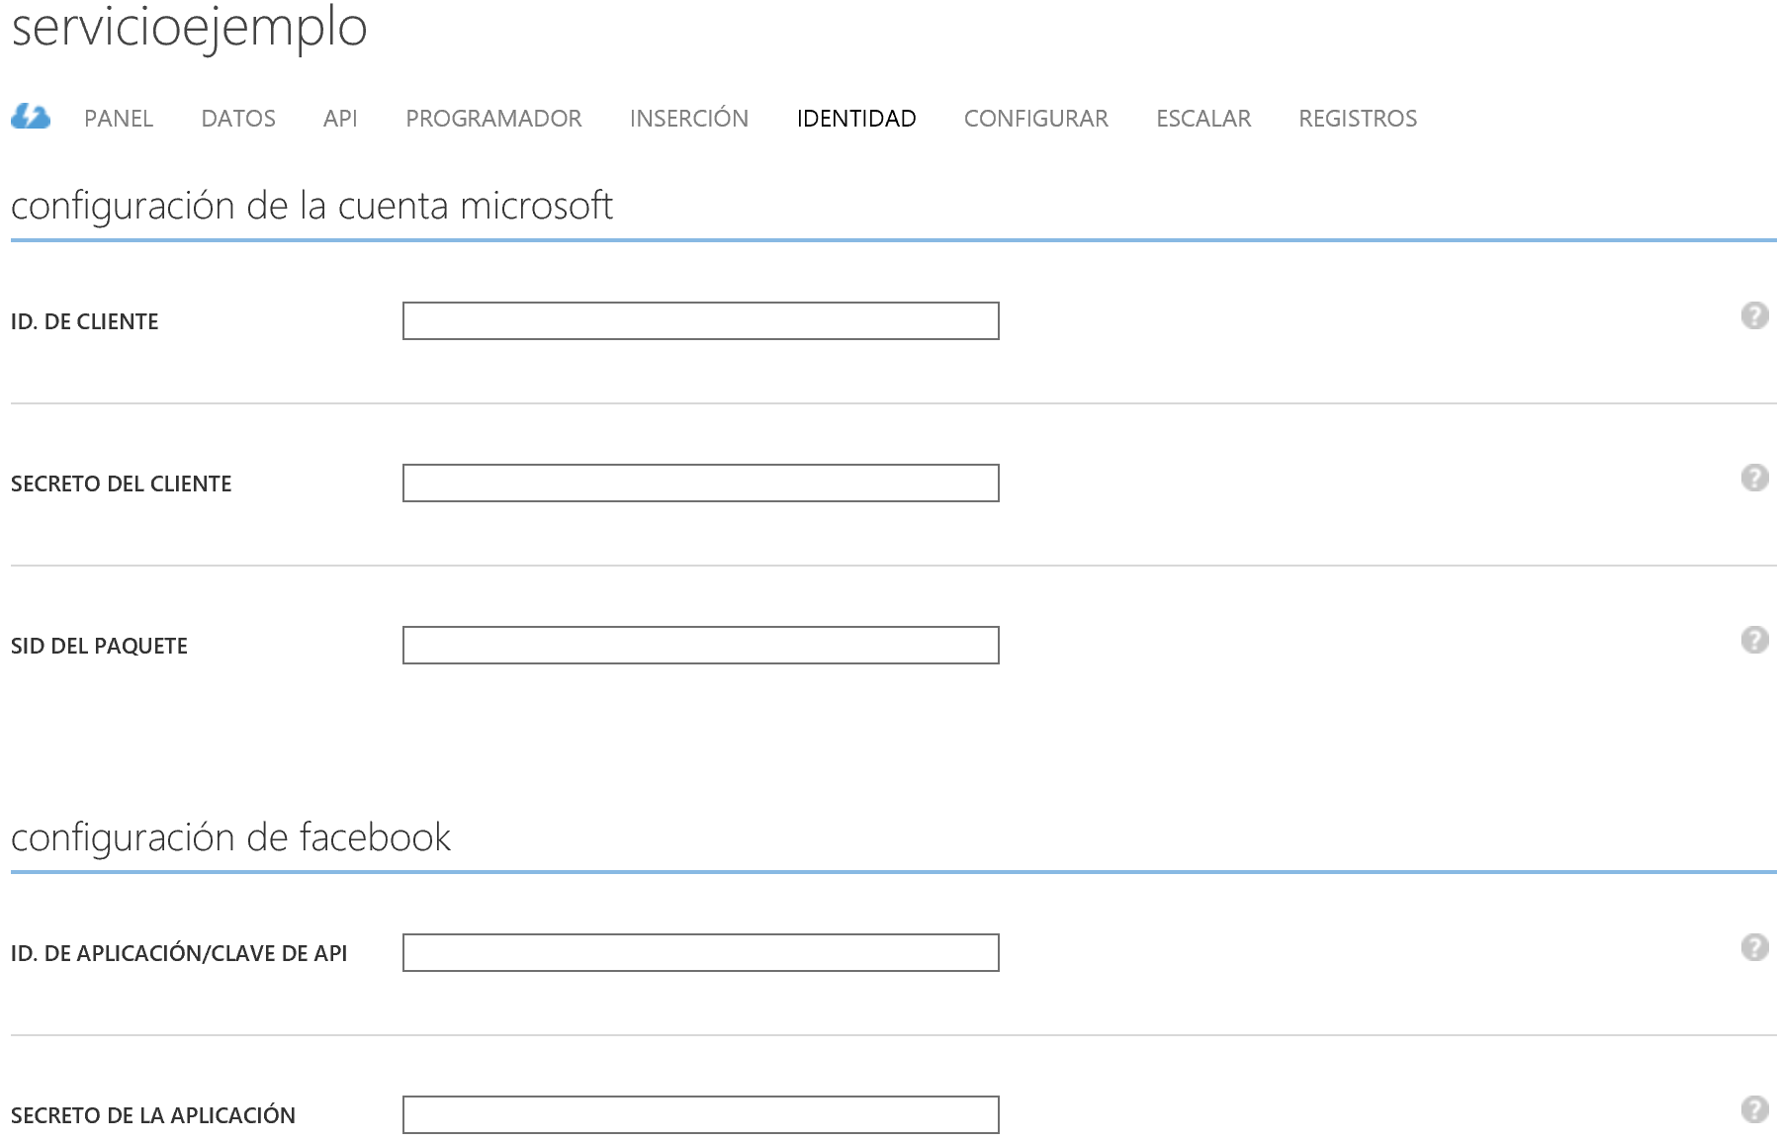
Task: Show help for ID. de aplicación/clave de API
Action: pyautogui.click(x=1754, y=947)
